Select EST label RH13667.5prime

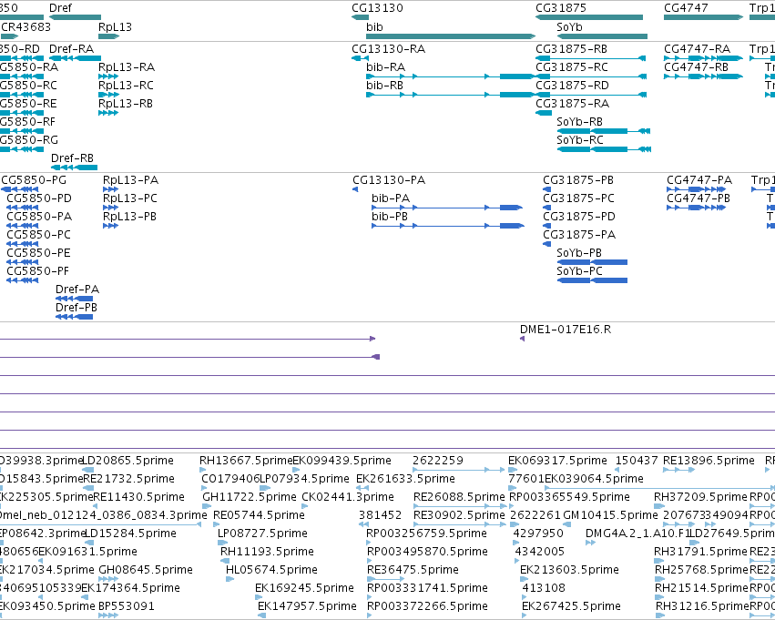(x=246, y=461)
